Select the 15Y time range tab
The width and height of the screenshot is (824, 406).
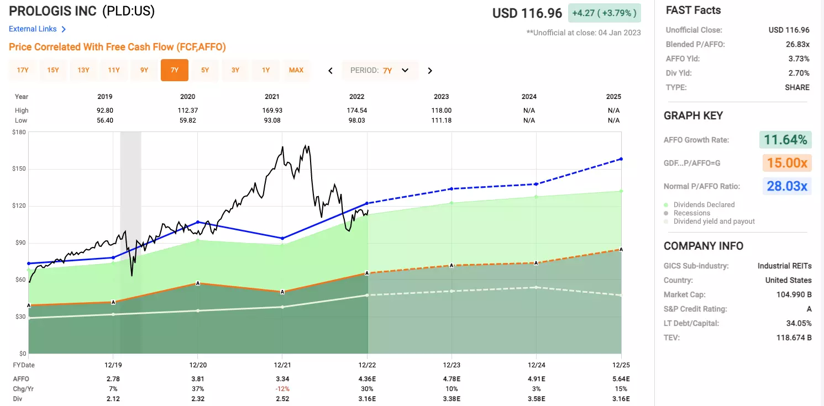click(53, 70)
